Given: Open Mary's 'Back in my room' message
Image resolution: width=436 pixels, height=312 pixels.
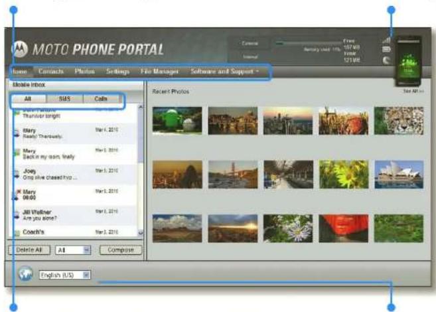Looking at the screenshot, I should (x=74, y=154).
